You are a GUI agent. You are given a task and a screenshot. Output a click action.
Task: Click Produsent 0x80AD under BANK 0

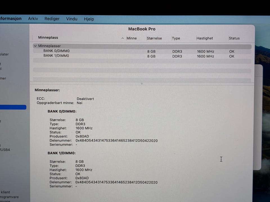coord(82,136)
